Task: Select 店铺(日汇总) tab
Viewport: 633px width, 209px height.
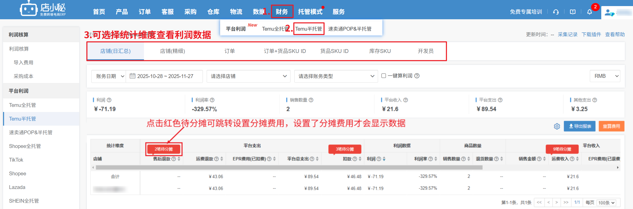Action: coord(115,51)
